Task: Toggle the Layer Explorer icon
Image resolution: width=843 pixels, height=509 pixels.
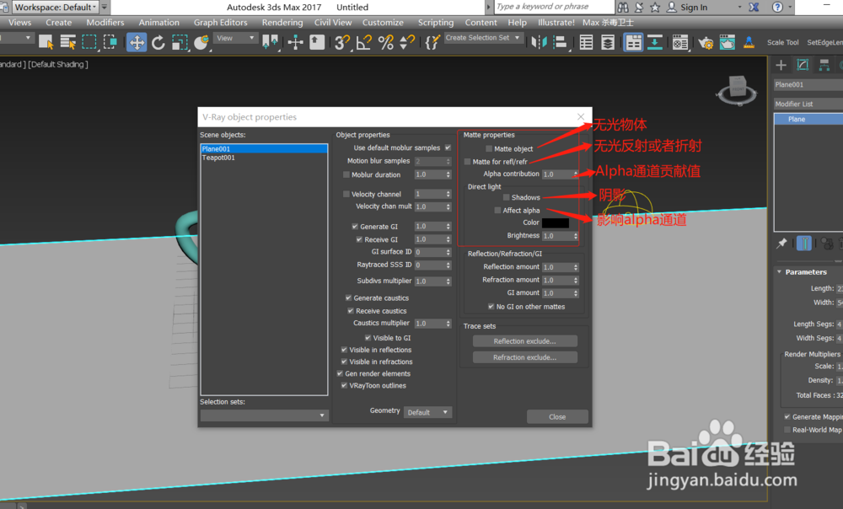Action: point(608,42)
